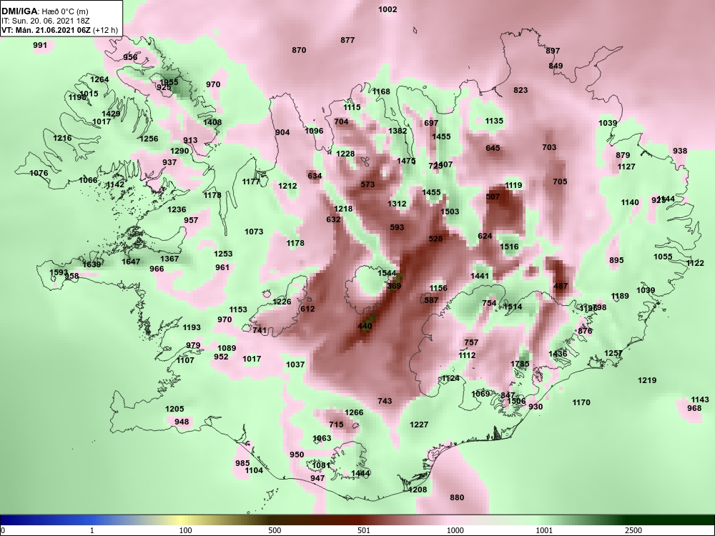Click the 'DMI/IGA: Hæð 0°C (m)' title text
The width and height of the screenshot is (715, 536).
[x=46, y=11]
